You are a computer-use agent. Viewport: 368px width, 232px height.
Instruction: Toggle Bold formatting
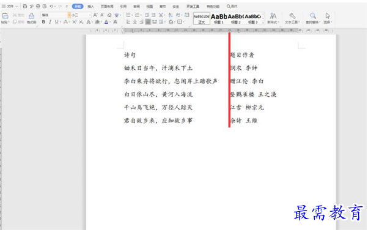[43, 22]
